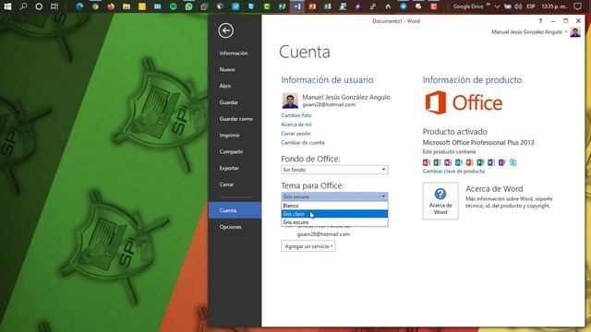Click the Acerca de Word button
591x332 pixels.
pyautogui.click(x=440, y=201)
